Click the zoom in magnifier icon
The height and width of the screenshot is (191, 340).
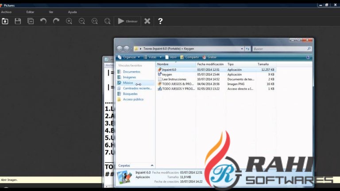coord(69,21)
